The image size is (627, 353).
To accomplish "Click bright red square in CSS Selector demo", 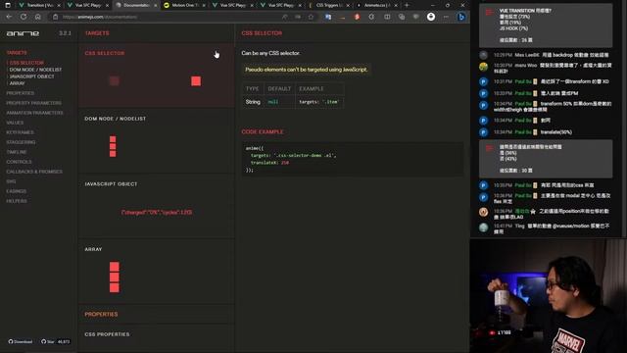I will coord(196,81).
